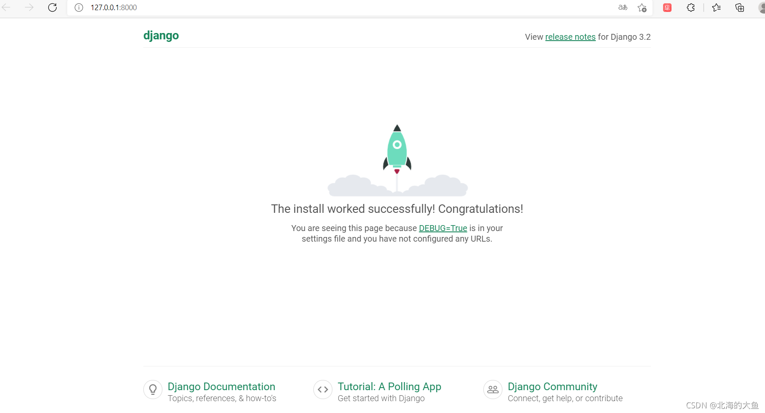View site information icon in address bar

pyautogui.click(x=79, y=8)
